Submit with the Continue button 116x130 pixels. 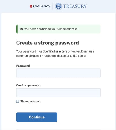[37, 117]
